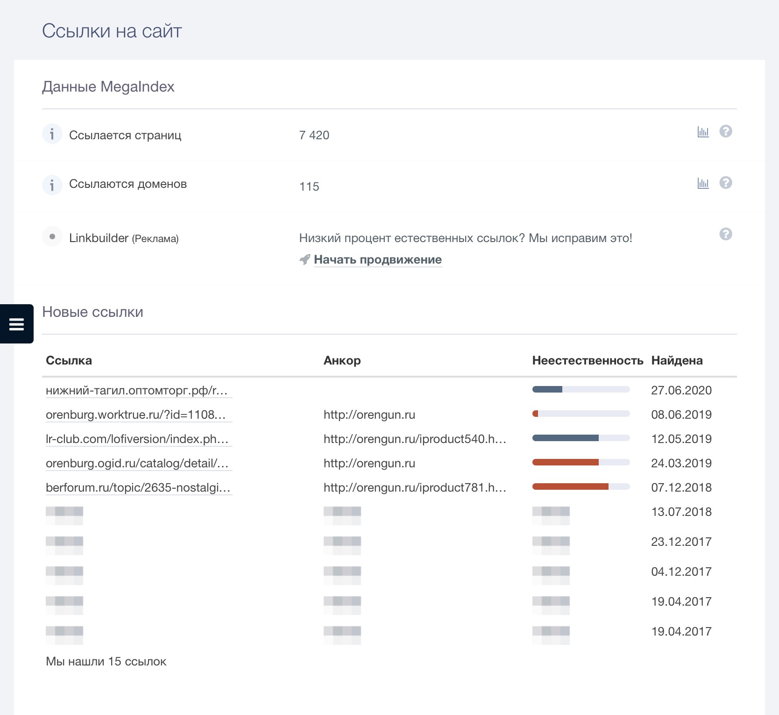
Task: Click Ссылается страниц label
Action: pyautogui.click(x=125, y=136)
